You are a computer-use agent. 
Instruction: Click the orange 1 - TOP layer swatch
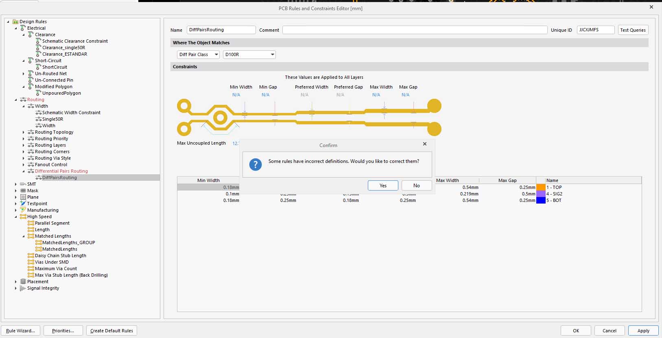(541, 187)
